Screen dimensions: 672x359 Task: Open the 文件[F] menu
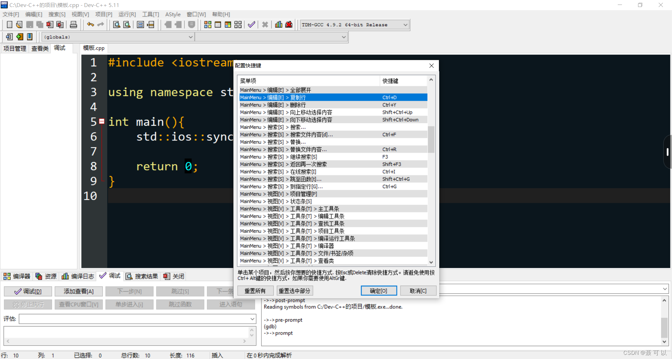[x=11, y=14]
